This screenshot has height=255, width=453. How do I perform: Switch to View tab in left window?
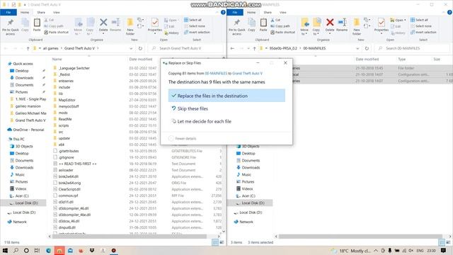[x=57, y=13]
